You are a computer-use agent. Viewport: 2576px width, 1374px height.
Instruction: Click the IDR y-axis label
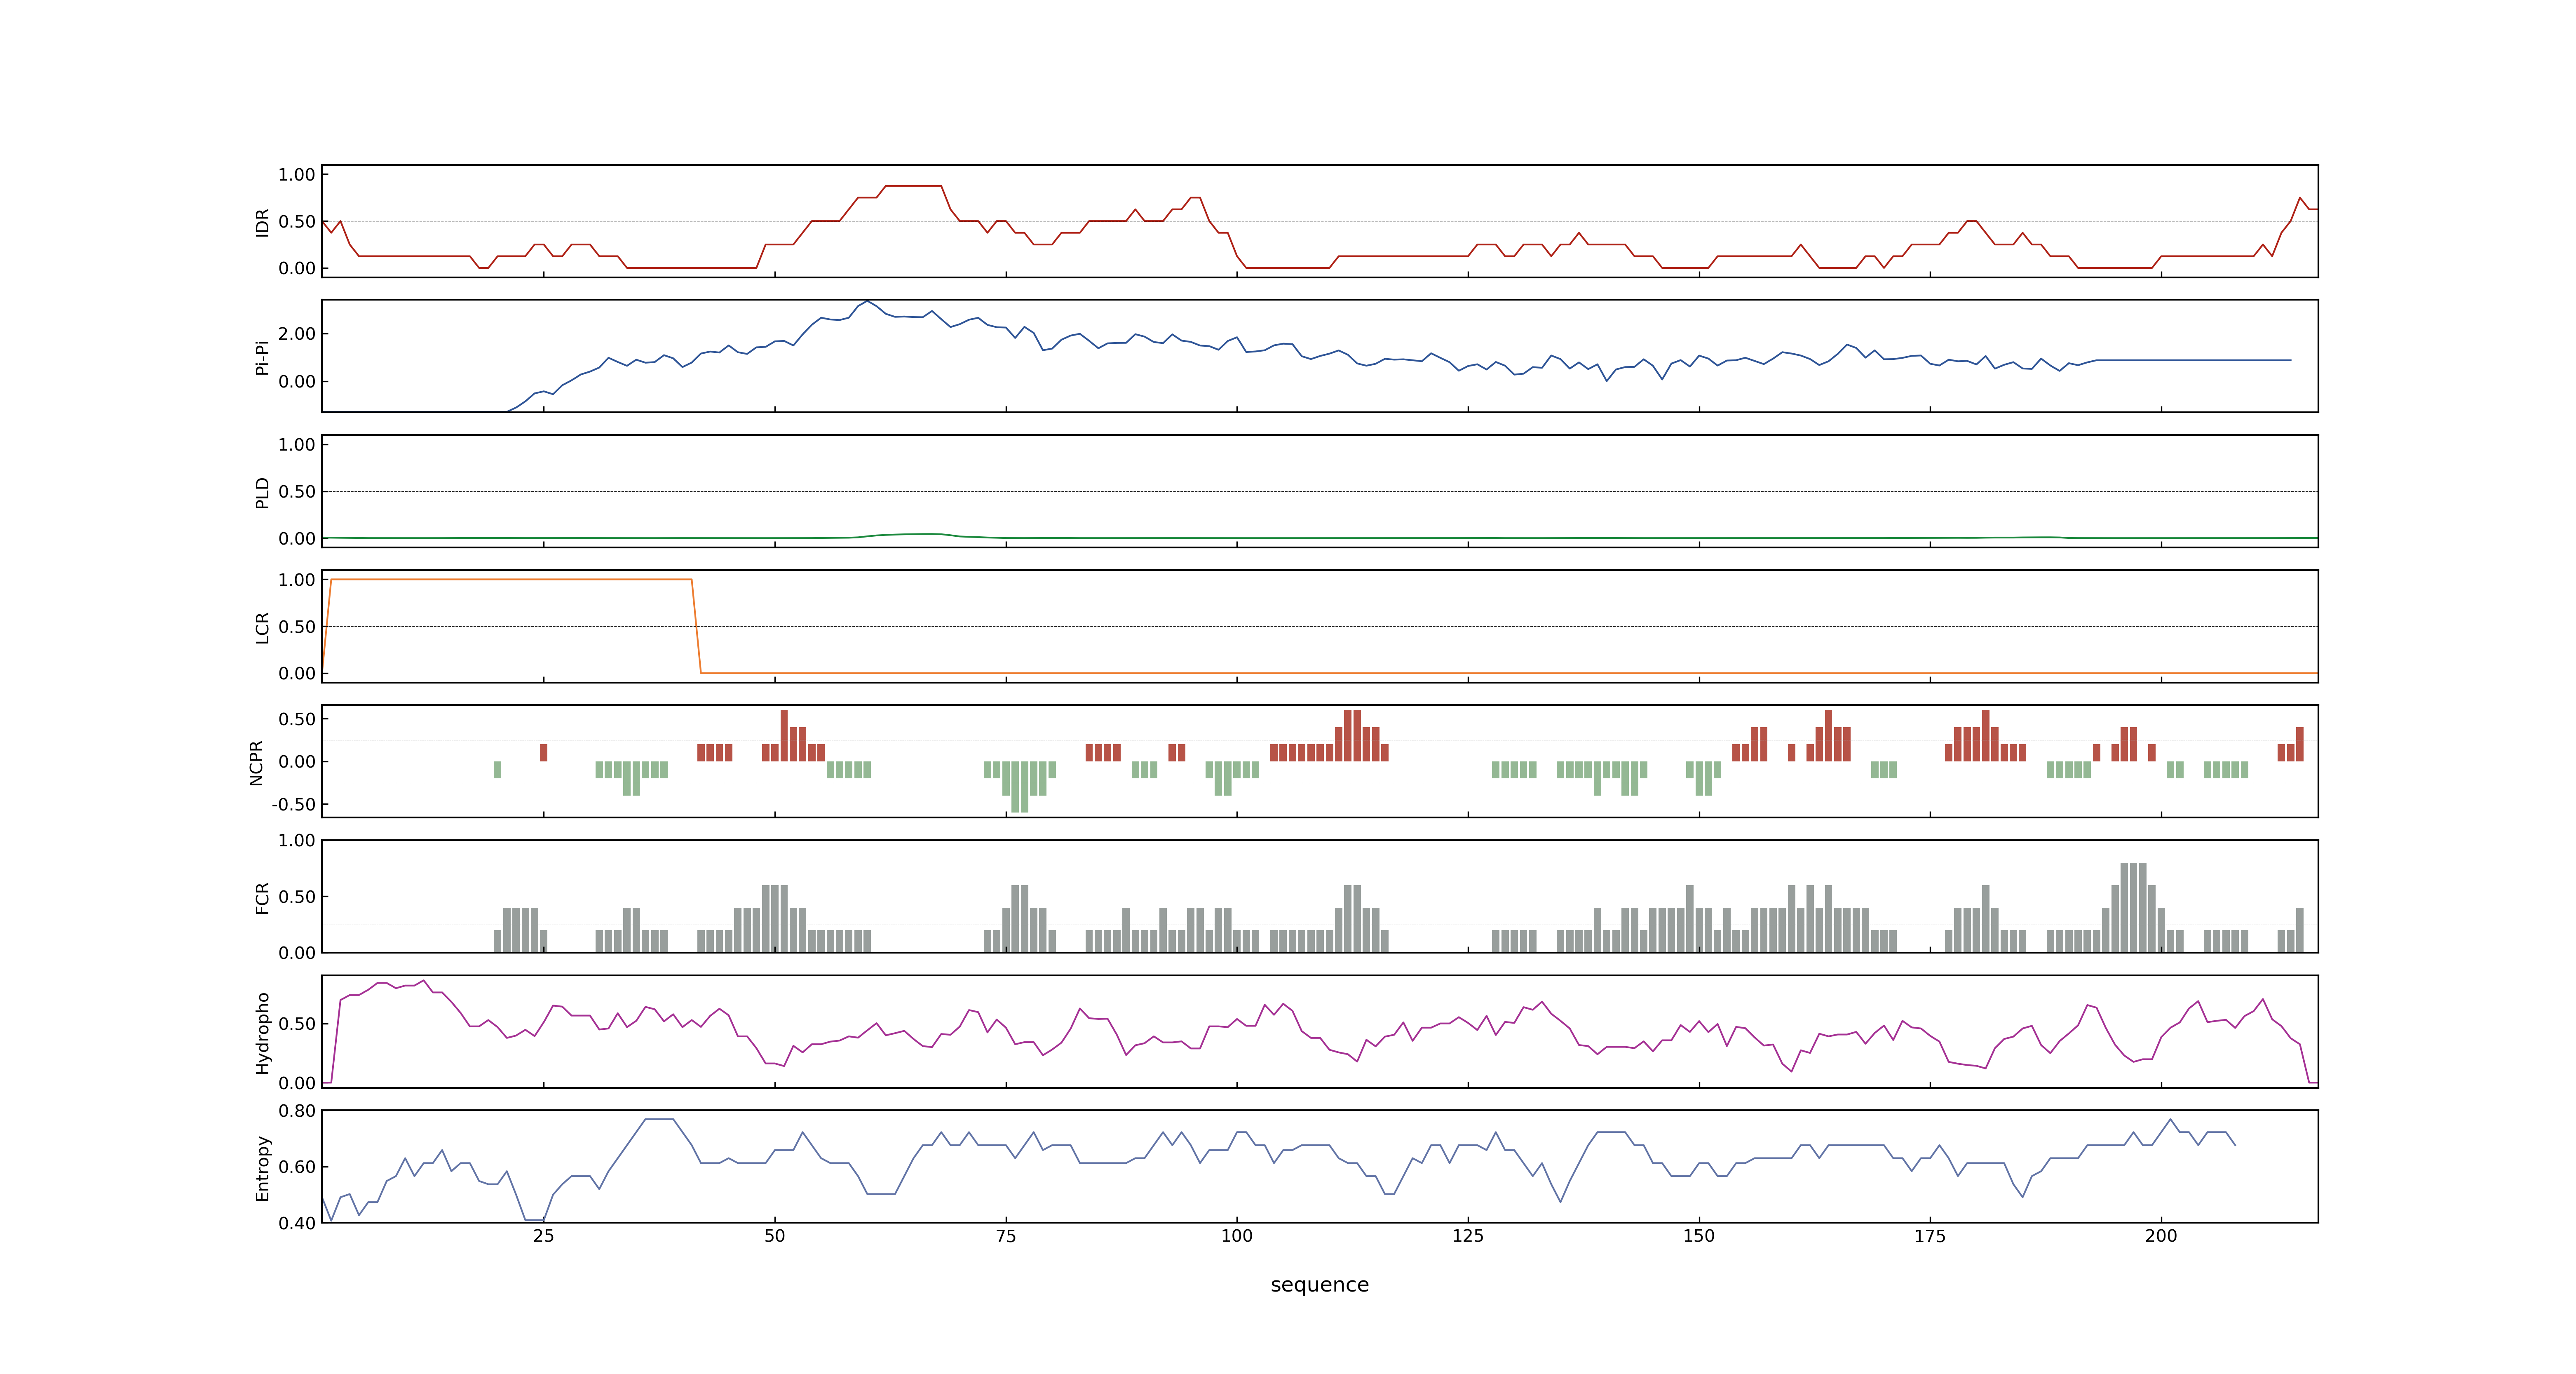pyautogui.click(x=263, y=222)
